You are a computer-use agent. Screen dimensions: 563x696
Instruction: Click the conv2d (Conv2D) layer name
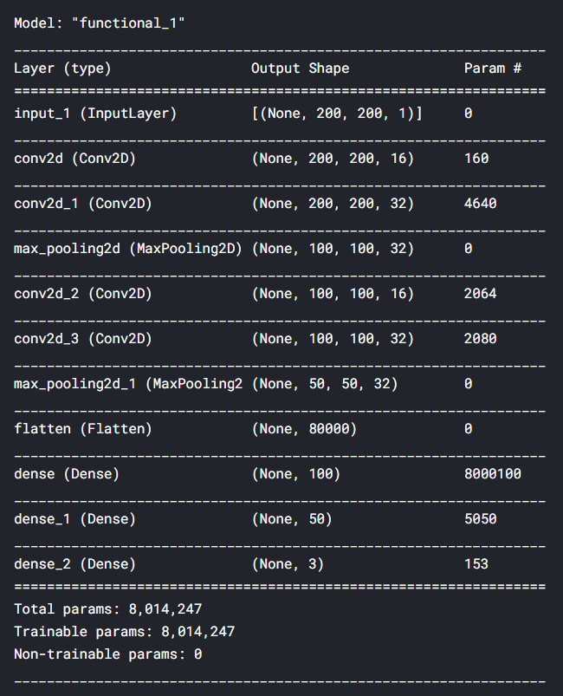pos(74,158)
